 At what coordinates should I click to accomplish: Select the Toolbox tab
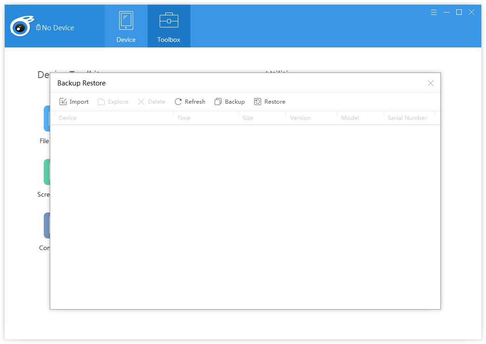[x=169, y=26]
